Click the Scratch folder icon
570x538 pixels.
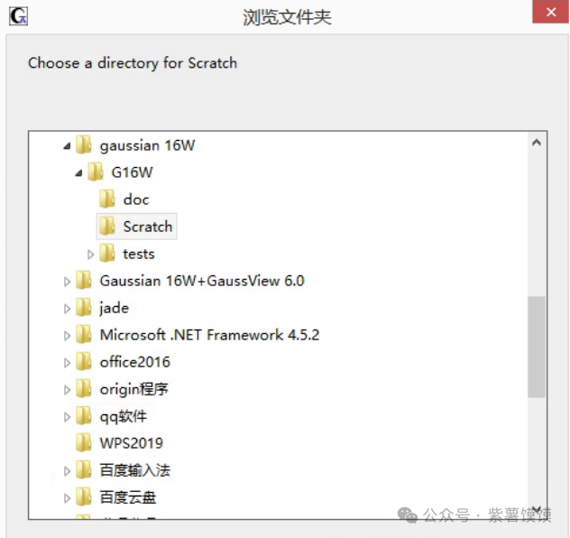tap(107, 227)
